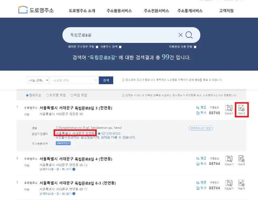
Task: Open 지도보기 for the 독립문로8길 6-3 result
Action: point(228,184)
